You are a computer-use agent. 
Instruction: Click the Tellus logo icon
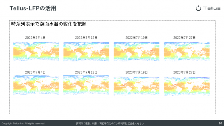(198, 8)
